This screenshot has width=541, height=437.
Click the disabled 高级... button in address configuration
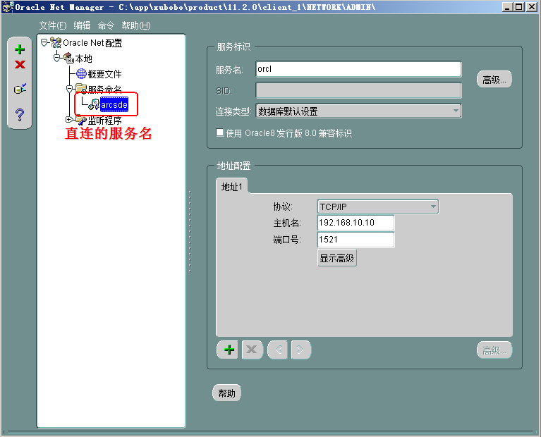pyautogui.click(x=494, y=350)
